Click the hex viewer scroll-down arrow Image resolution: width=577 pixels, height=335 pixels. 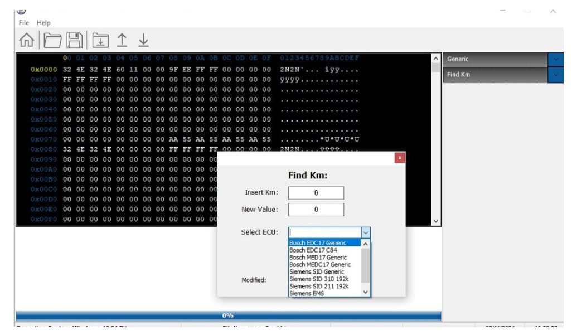pos(436,221)
